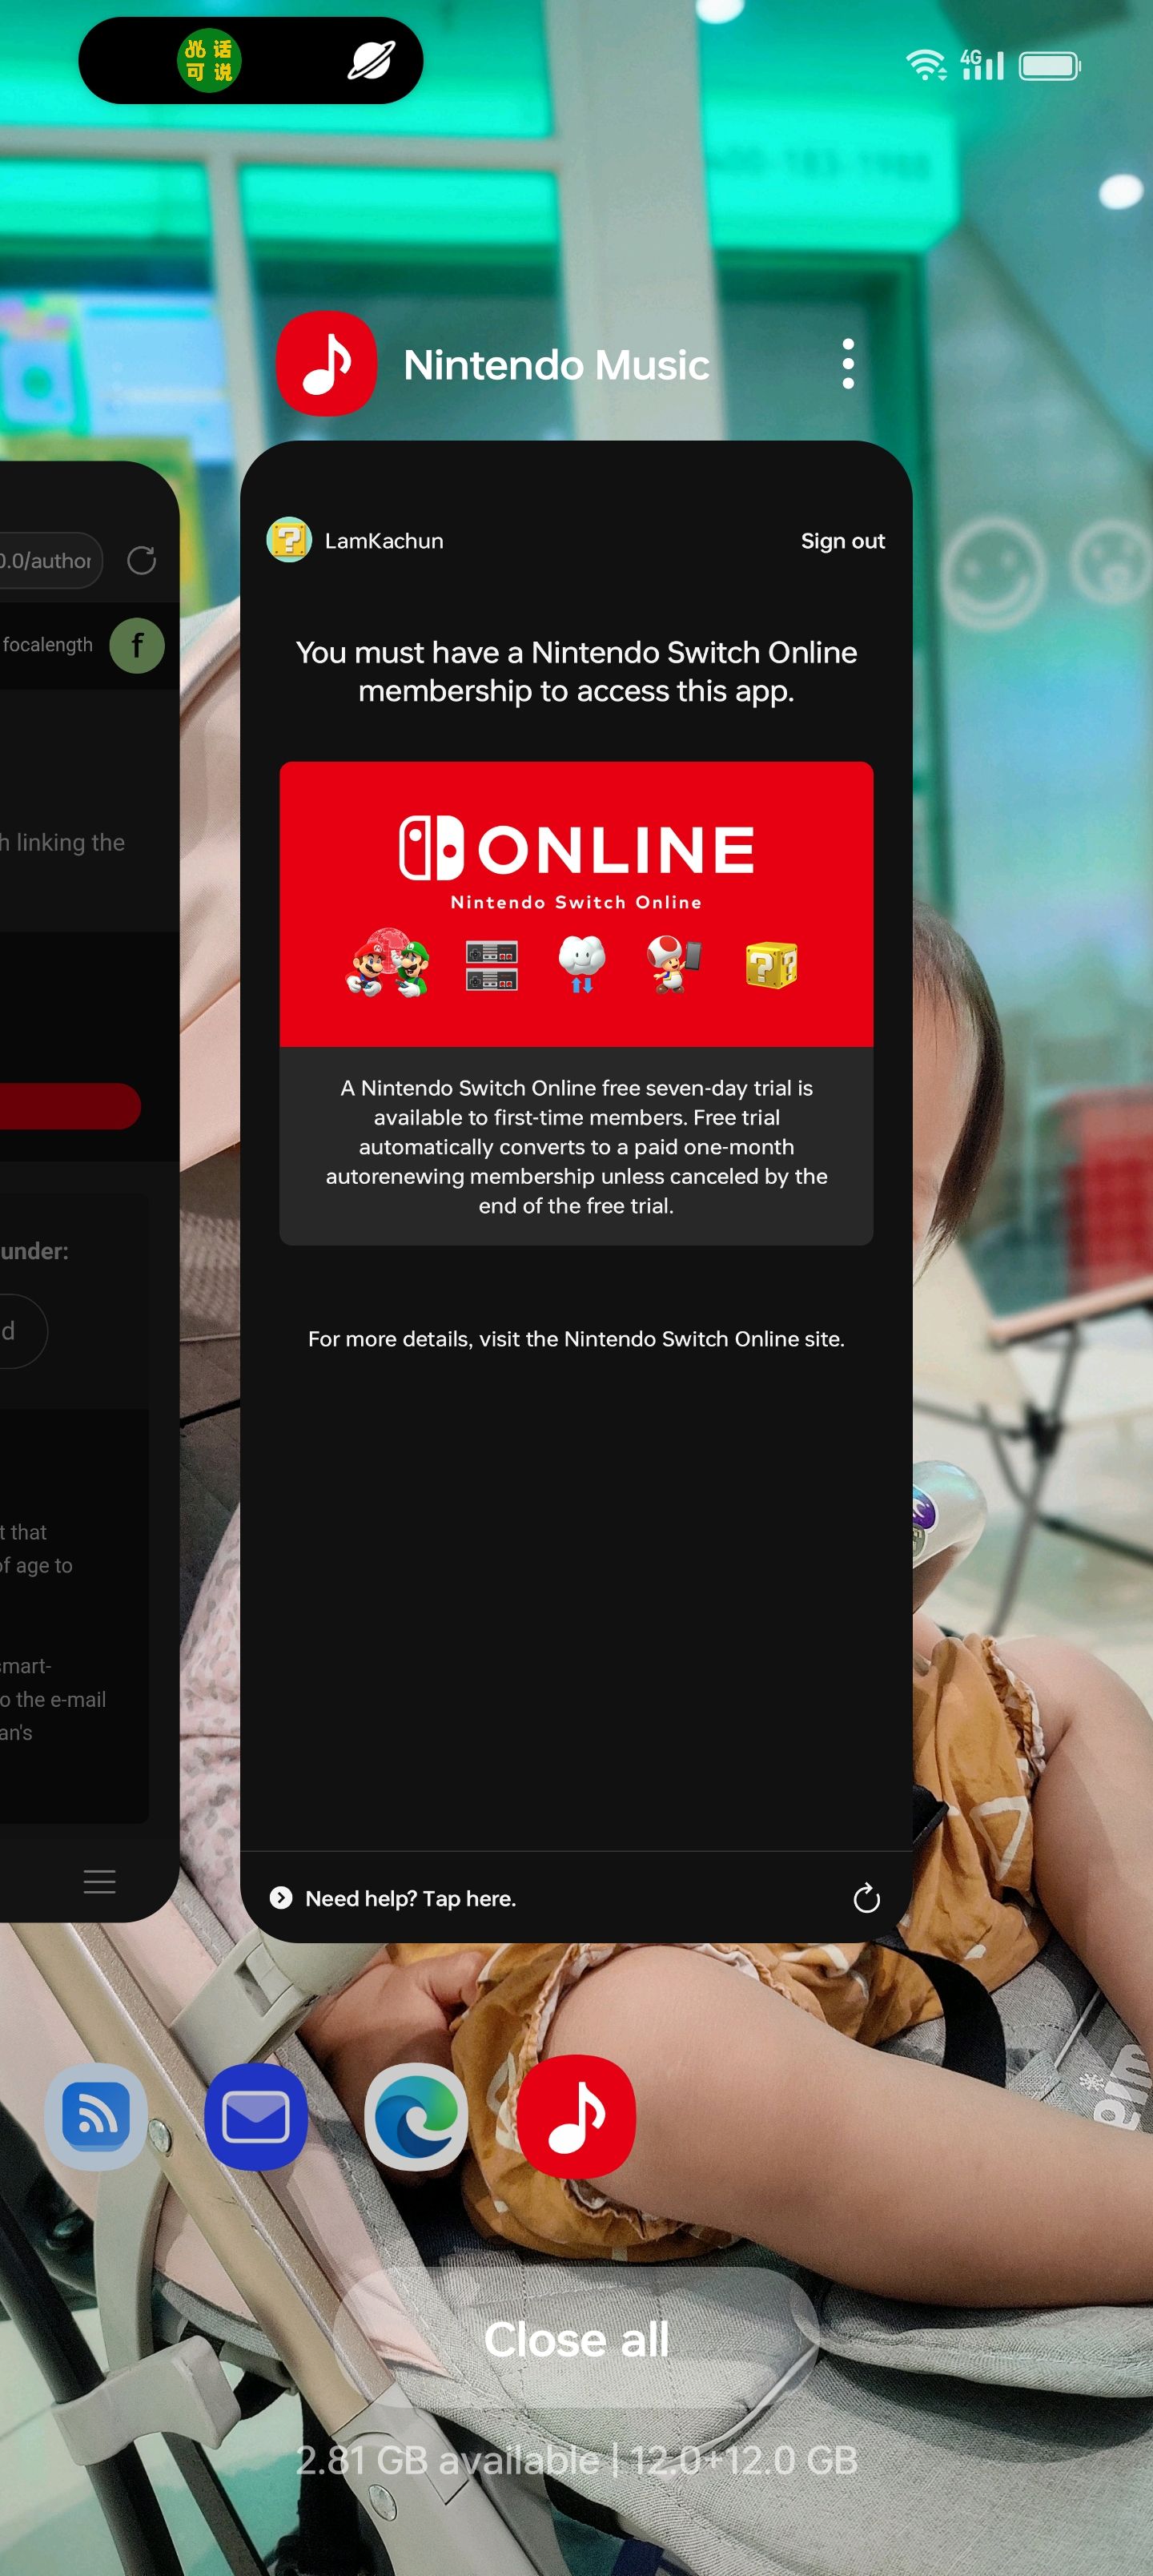Tap the Nintendo Music title label
Screen dimensions: 1153x2576
coord(556,364)
